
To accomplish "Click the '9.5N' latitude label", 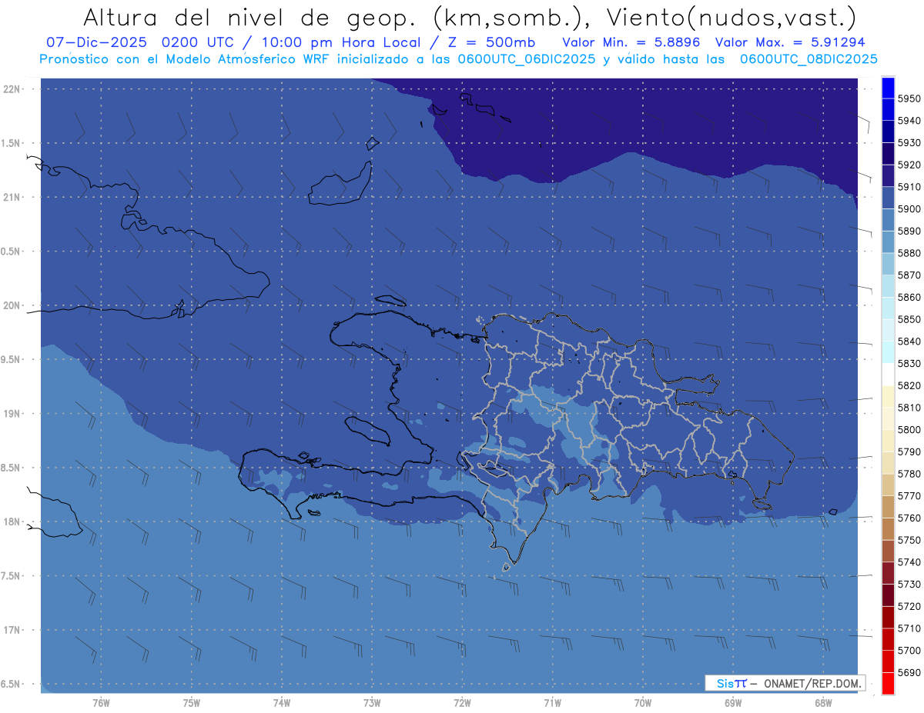I will coord(12,360).
